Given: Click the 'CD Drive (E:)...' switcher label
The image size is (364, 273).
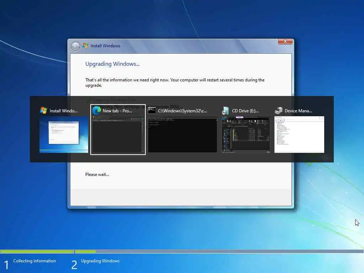Looking at the screenshot, I should pos(245,111).
